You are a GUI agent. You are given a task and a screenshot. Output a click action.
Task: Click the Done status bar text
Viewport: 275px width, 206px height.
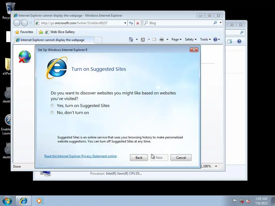coord(17,166)
